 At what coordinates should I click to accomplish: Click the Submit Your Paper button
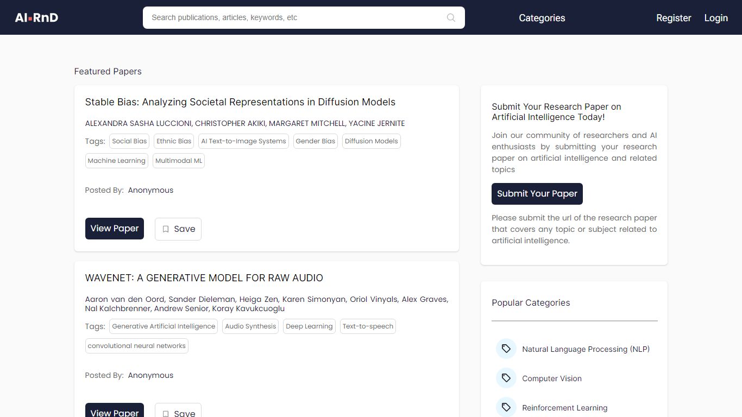pyautogui.click(x=537, y=193)
